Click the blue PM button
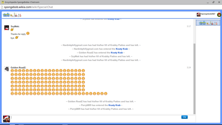 [x=185, y=117]
